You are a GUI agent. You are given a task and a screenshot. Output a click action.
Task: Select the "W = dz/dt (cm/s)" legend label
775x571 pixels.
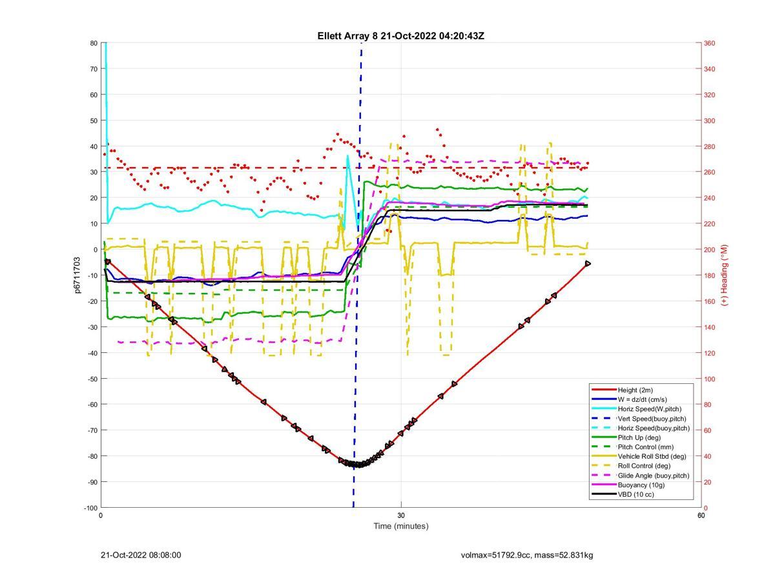coord(643,399)
